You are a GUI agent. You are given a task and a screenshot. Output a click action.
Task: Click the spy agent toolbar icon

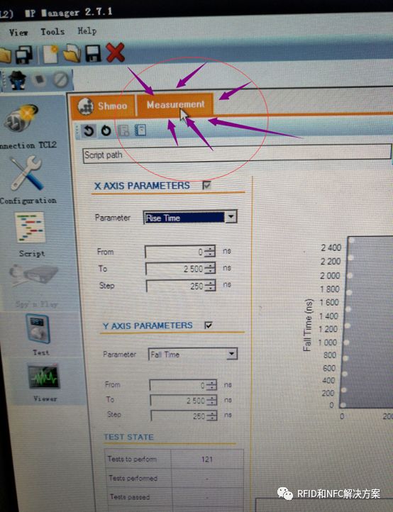click(18, 79)
